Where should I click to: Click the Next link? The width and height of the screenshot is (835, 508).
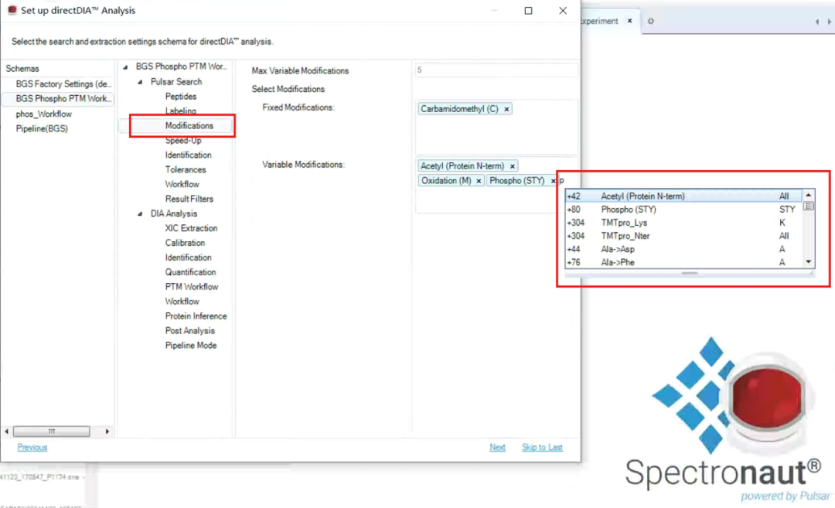coord(497,447)
